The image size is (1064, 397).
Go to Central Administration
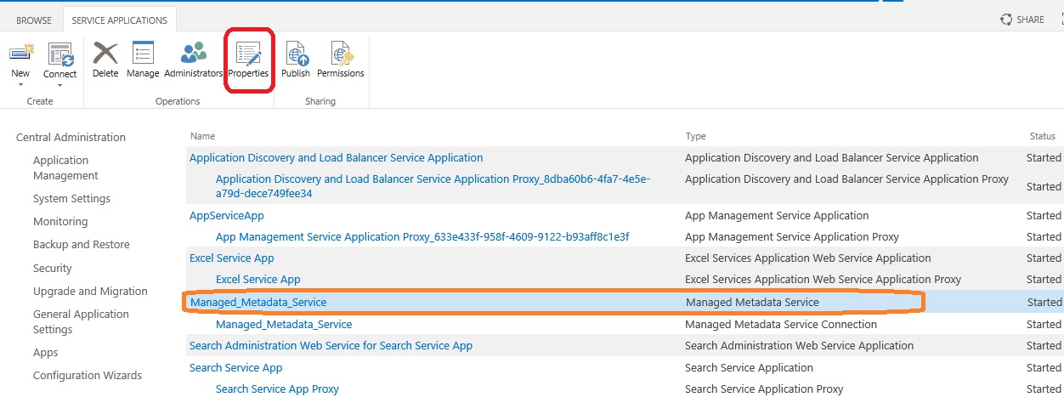click(x=71, y=138)
